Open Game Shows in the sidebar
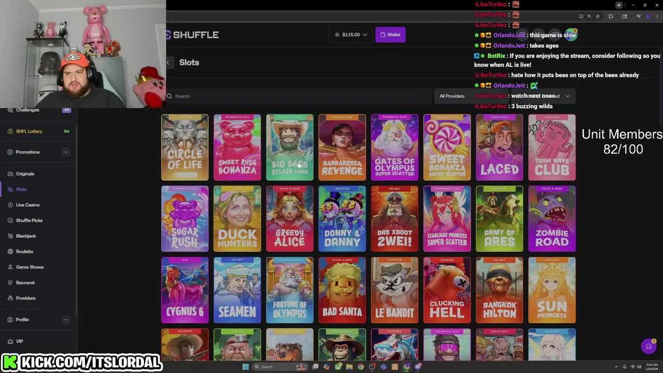The height and width of the screenshot is (373, 663). tap(38, 267)
